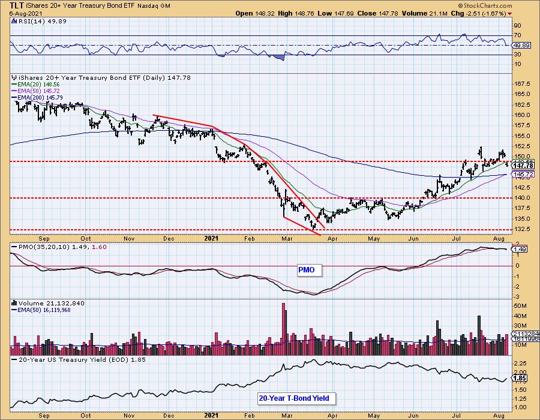Click the EMA(20) 148.56 legend entry
The image size is (540, 420).
[35, 85]
